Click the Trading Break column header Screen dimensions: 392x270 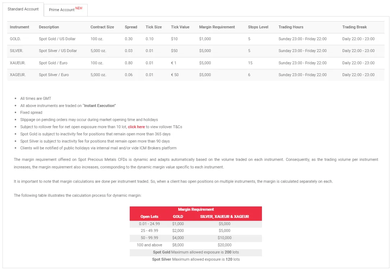(354, 27)
